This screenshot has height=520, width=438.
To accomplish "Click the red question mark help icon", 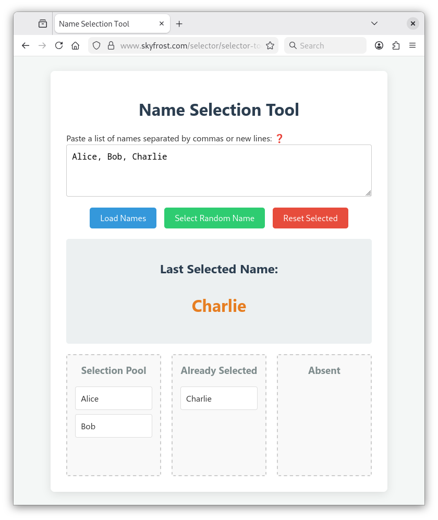I will 279,139.
